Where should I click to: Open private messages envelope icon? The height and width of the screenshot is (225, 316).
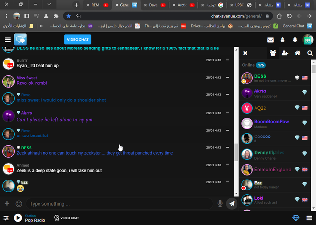click(270, 40)
